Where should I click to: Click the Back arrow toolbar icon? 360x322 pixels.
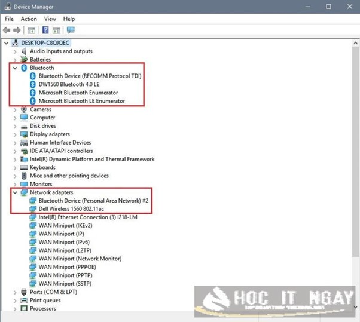(x=7, y=30)
